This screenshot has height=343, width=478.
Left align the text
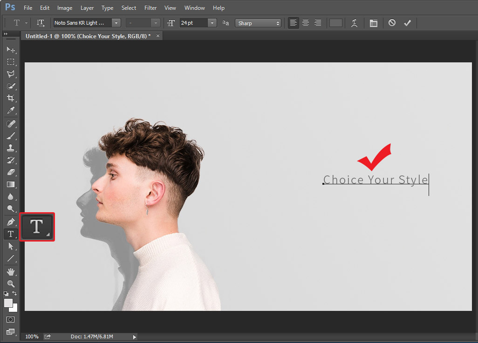(x=293, y=23)
